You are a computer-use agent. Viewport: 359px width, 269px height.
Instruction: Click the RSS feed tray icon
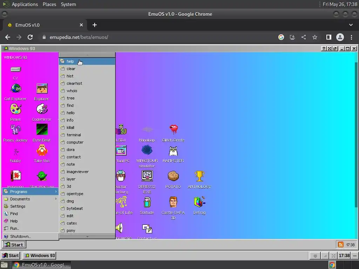pyautogui.click(x=341, y=245)
